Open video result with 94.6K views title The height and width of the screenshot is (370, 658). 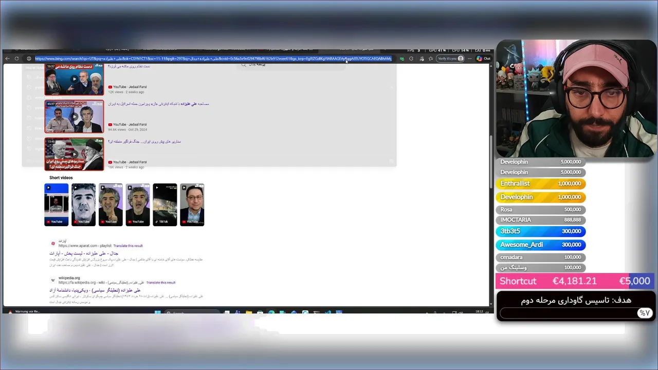(x=158, y=104)
